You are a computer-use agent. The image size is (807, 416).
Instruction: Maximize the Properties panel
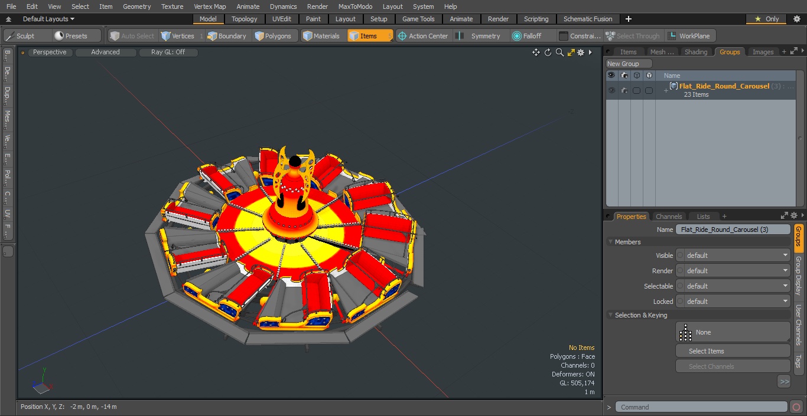[785, 216]
